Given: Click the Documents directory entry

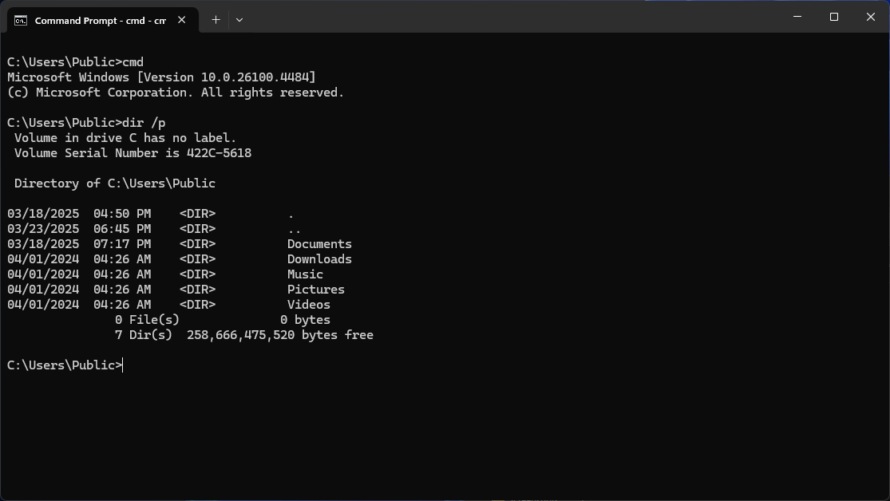Looking at the screenshot, I should click(x=319, y=244).
